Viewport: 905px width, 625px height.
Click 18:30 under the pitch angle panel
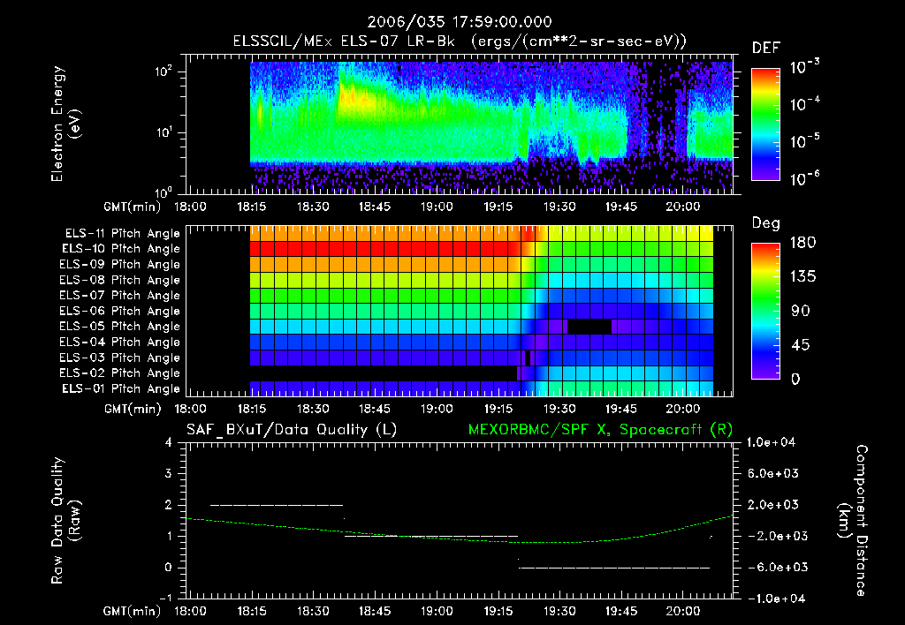(313, 409)
